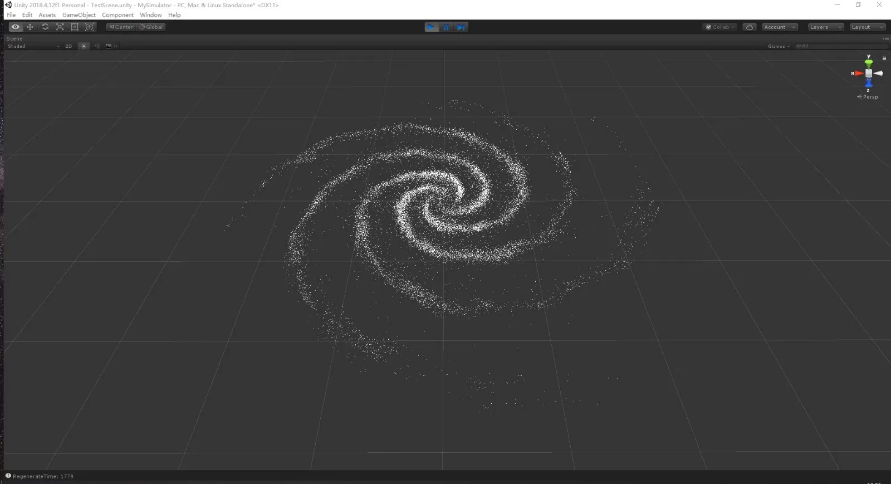The image size is (891, 484).
Task: Toggle 2D scene view mode
Action: 68,46
